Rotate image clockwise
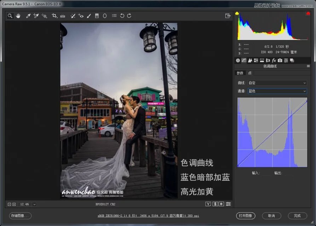This screenshot has height=226, width=316. click(x=129, y=16)
